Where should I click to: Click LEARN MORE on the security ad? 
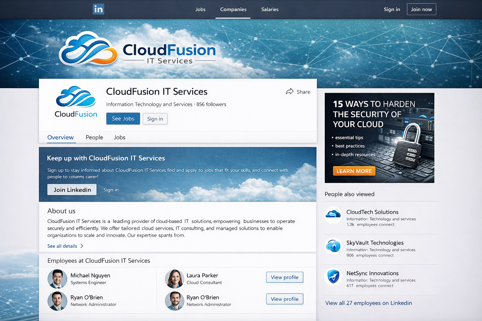pyautogui.click(x=354, y=171)
